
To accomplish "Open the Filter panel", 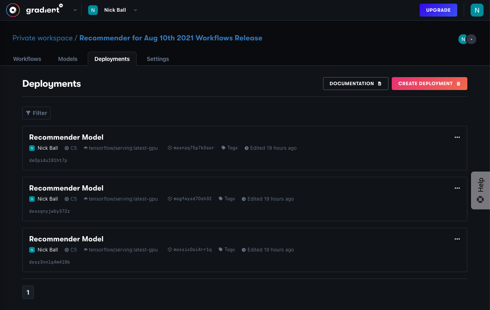I will click(36, 113).
